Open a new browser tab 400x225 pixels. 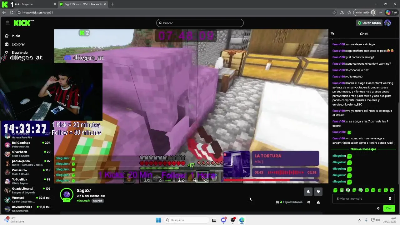[112, 4]
